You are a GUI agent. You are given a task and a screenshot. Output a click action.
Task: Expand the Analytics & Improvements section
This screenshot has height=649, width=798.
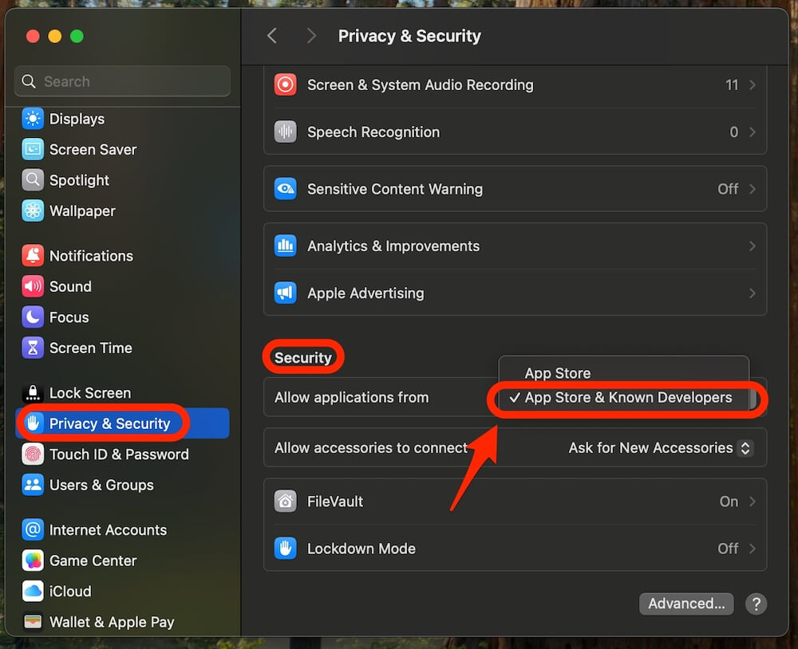tap(515, 246)
